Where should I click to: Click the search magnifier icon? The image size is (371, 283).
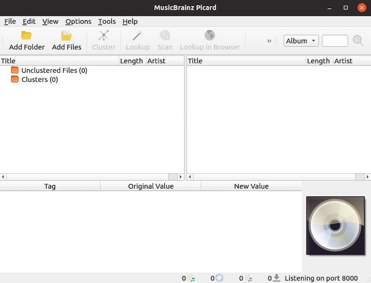pos(358,40)
